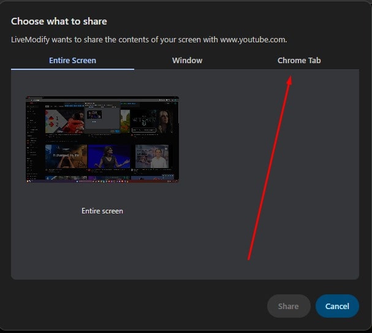This screenshot has width=372, height=333.
Task: Switch to the Window tab
Action: 187,60
